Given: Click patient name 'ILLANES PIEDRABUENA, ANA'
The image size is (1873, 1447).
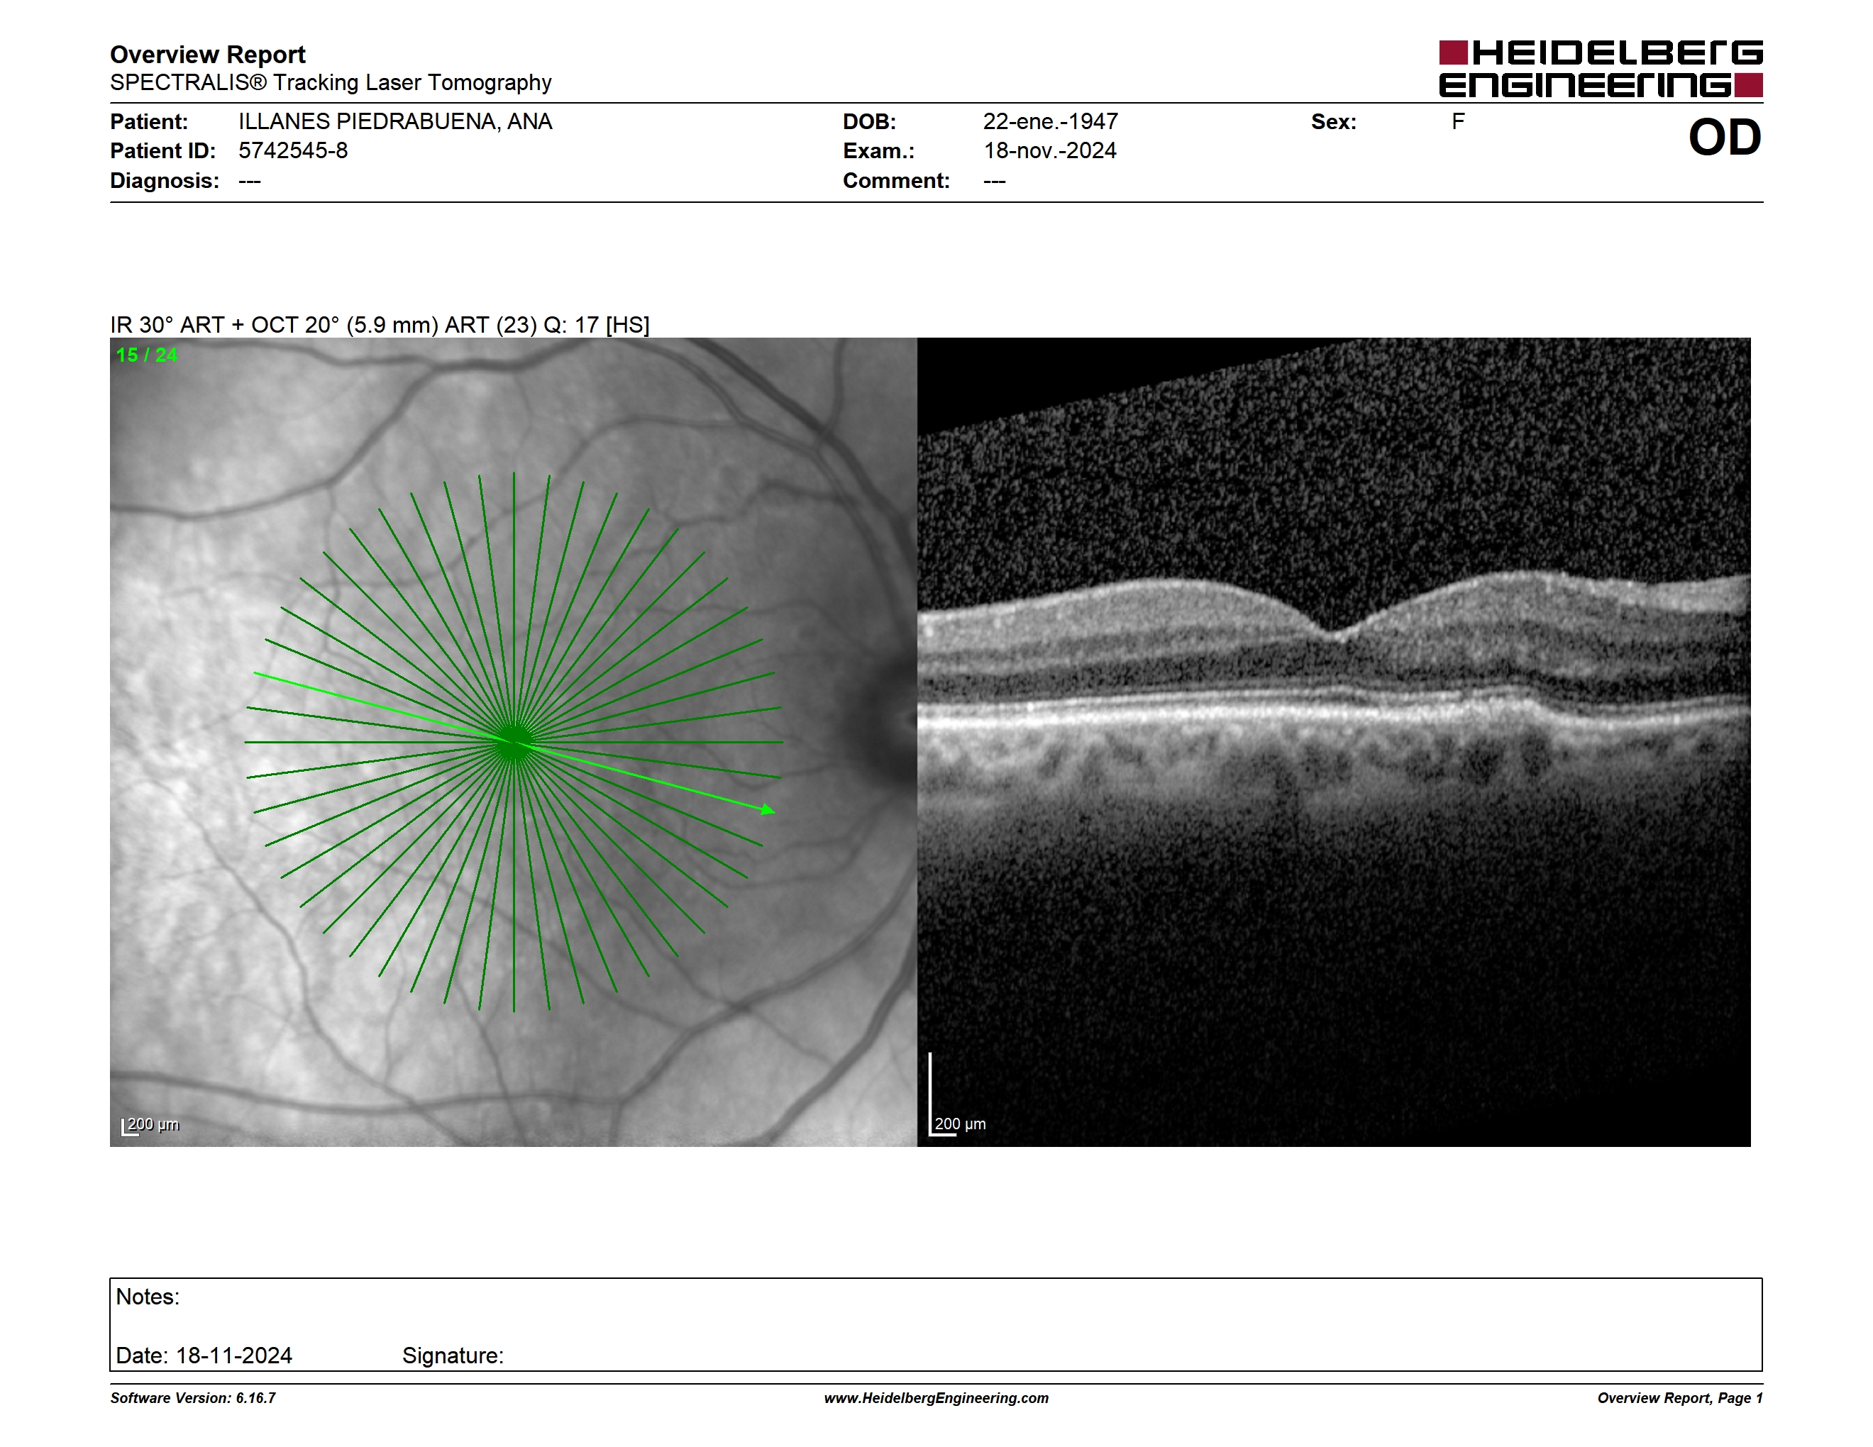Looking at the screenshot, I should [x=395, y=122].
